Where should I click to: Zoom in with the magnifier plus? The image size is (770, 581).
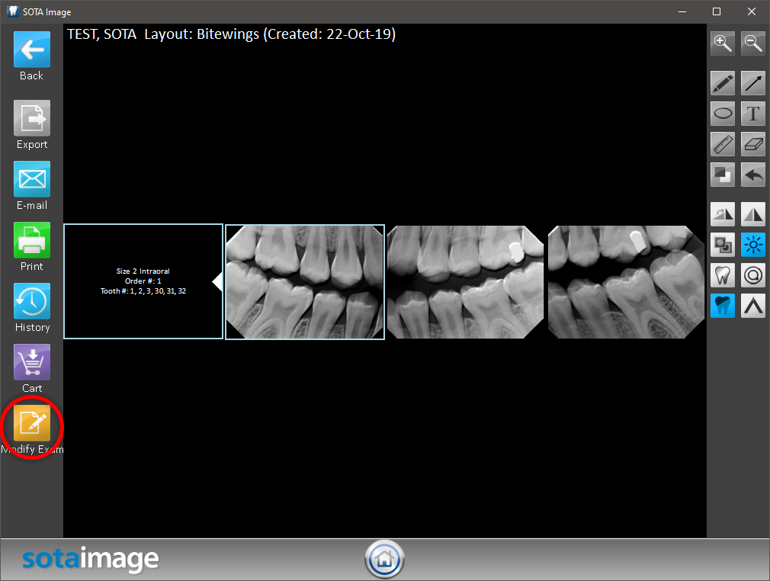tap(723, 43)
